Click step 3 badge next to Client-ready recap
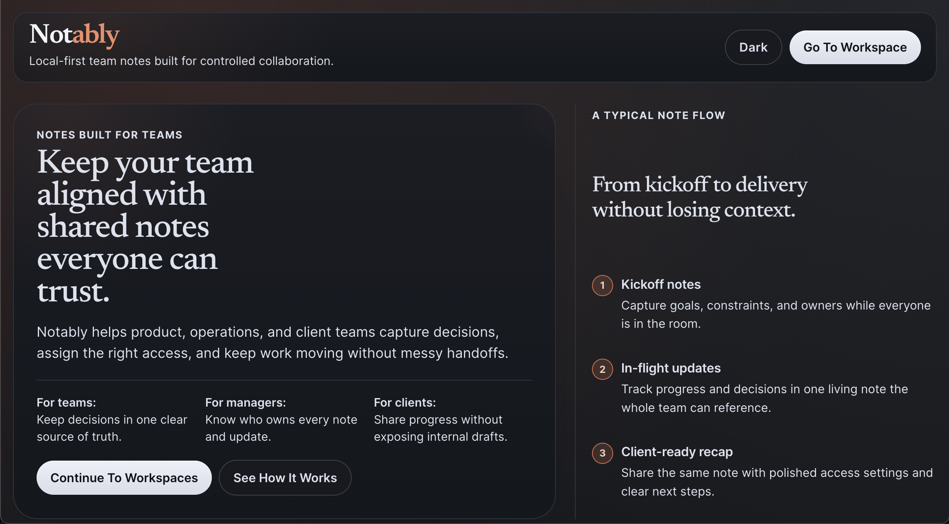 tap(602, 453)
